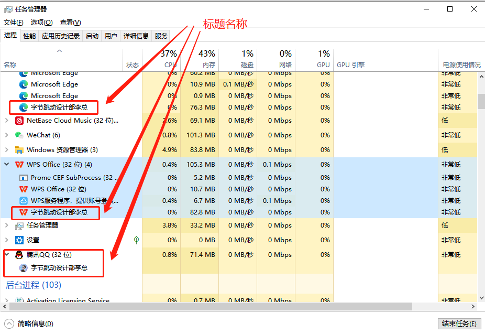485x334 pixels.
Task: Click the child WPS Office (32 位) icon
Action: tap(24, 189)
